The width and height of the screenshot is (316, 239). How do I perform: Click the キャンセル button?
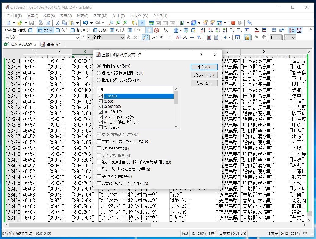click(x=204, y=83)
